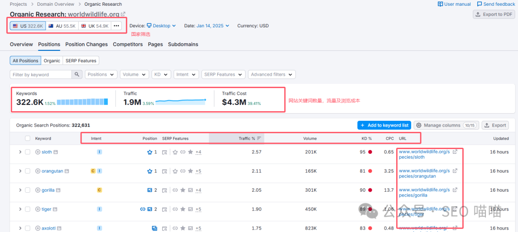Open external link icon beside worldwildlife.org title

123,14
